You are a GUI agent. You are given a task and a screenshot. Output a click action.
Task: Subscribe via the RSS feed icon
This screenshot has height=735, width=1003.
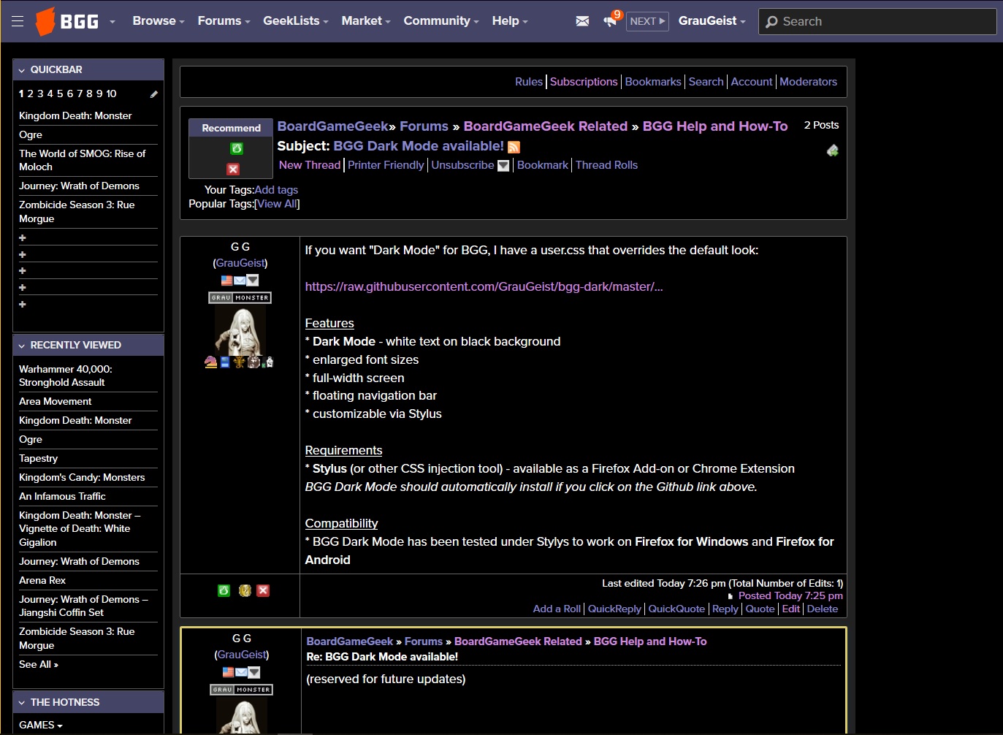click(514, 147)
